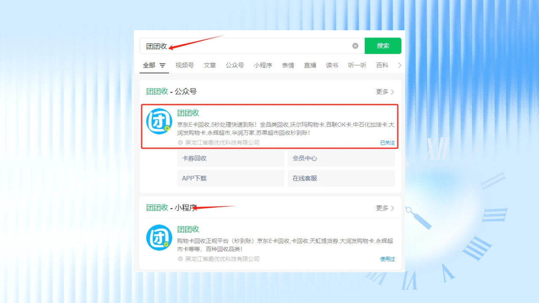The width and height of the screenshot is (539, 303).
Task: Switch to the 视频号 tab
Action: [184, 65]
